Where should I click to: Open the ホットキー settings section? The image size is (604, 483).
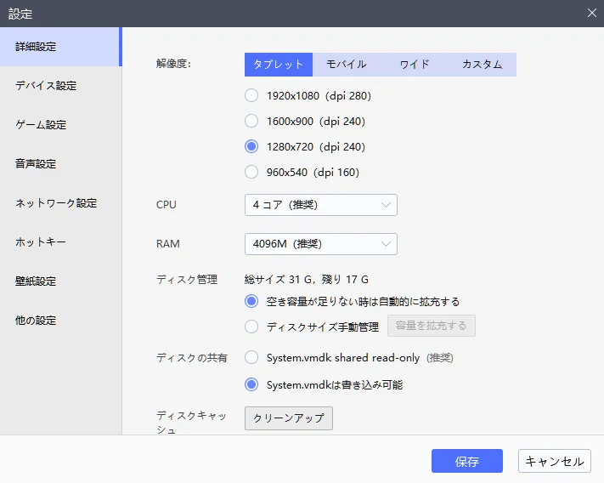[60, 242]
